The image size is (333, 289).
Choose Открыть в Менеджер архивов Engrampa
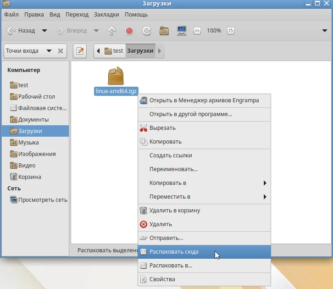204,100
